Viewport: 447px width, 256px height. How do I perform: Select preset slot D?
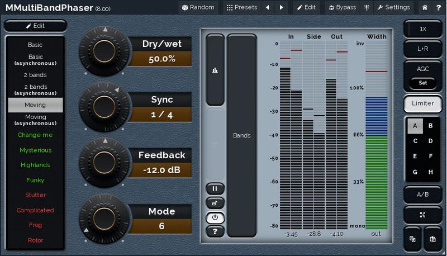pos(430,141)
